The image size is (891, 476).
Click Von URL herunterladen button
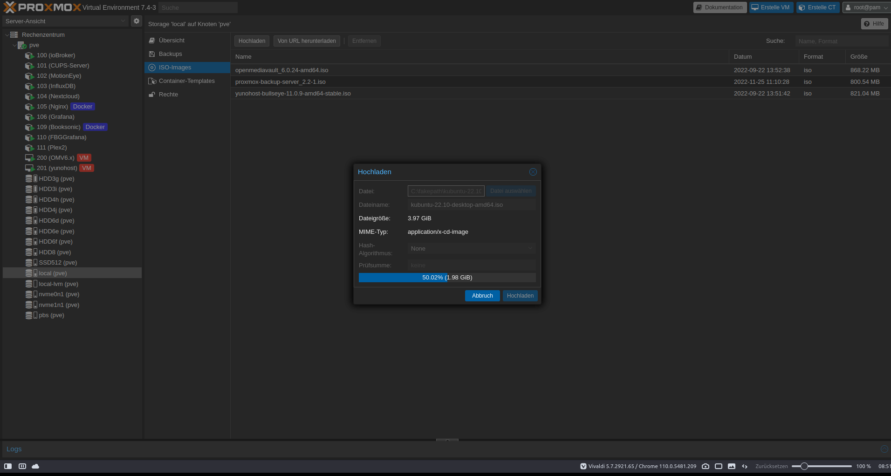pos(307,41)
